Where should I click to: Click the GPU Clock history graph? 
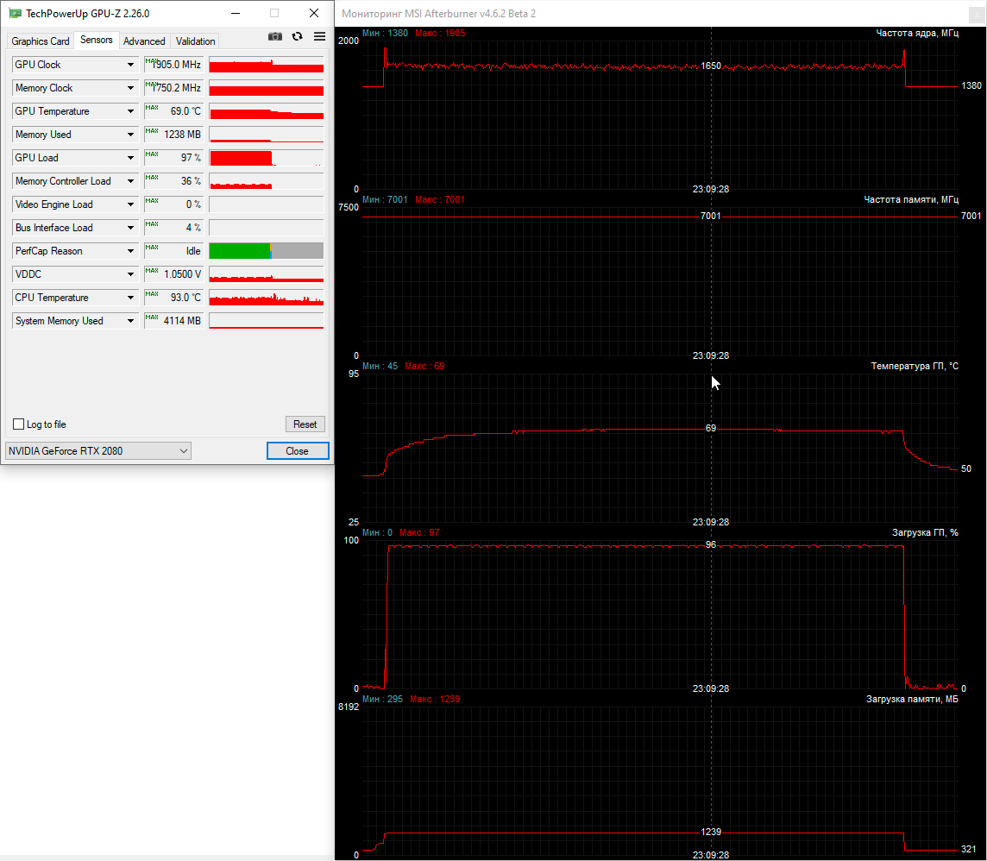coord(267,65)
